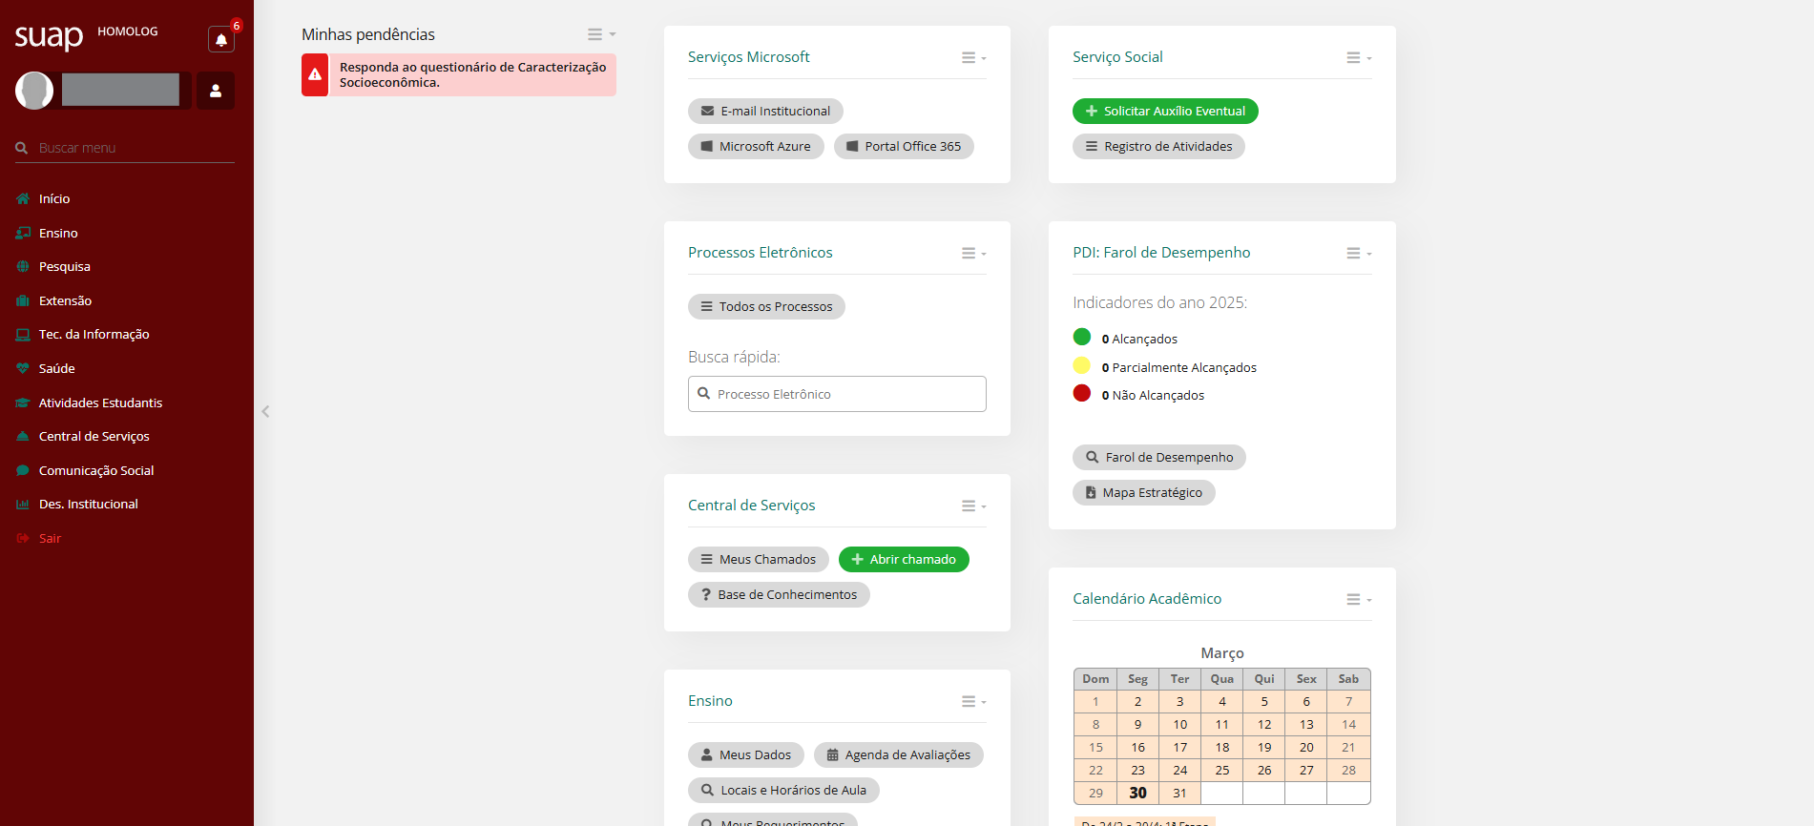Select day 30 in the March calendar
Image resolution: width=1814 pixels, height=826 pixels.
click(1137, 793)
